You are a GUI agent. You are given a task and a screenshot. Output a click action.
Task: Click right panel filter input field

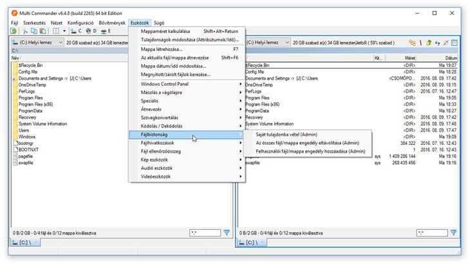point(432,232)
